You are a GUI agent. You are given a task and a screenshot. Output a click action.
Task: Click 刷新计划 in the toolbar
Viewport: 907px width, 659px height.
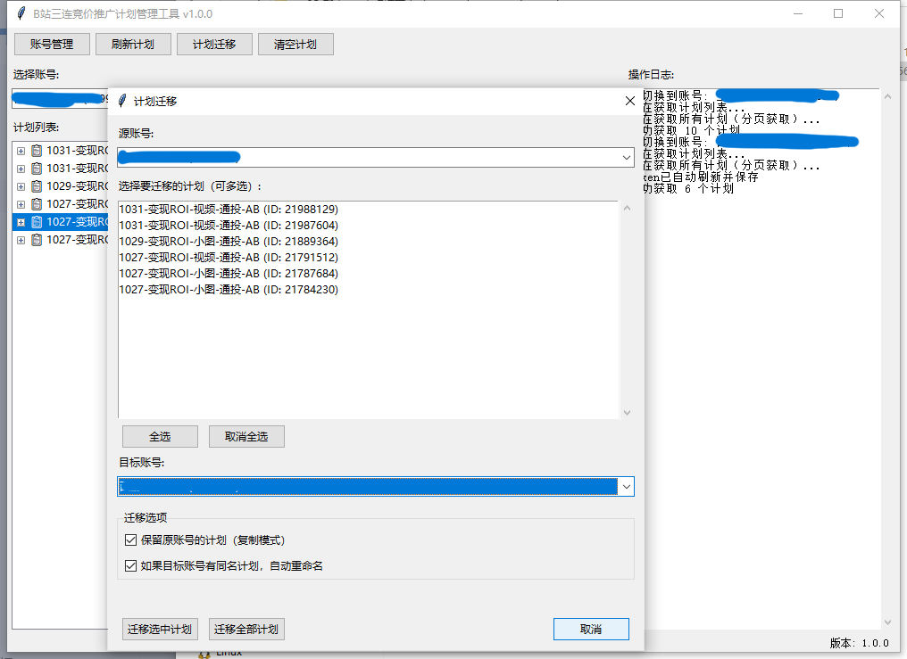pyautogui.click(x=133, y=43)
